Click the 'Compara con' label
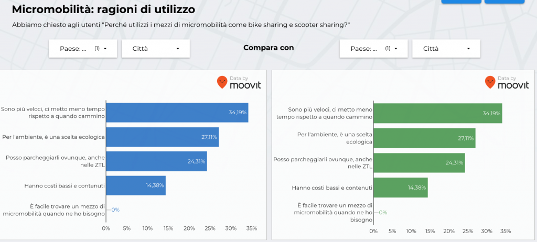 click(268, 48)
